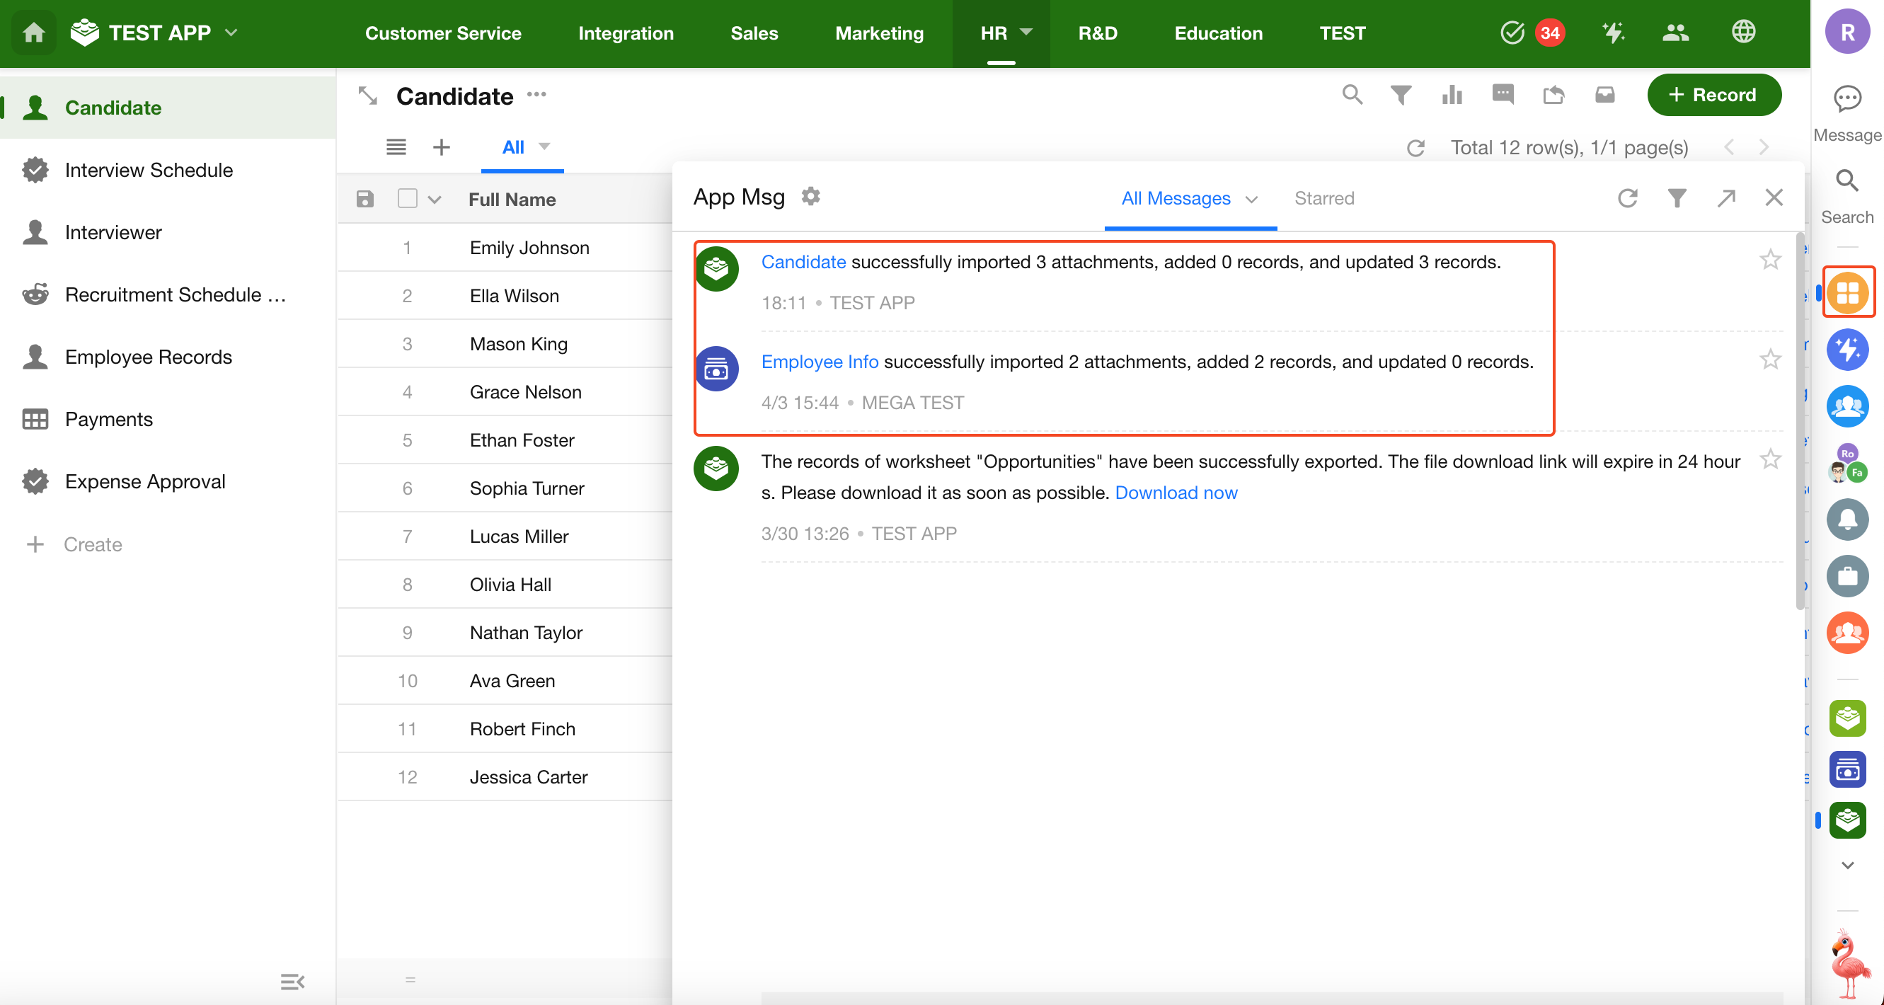Click the collapse sidebar icon at bottom left
1884x1005 pixels.
[292, 981]
